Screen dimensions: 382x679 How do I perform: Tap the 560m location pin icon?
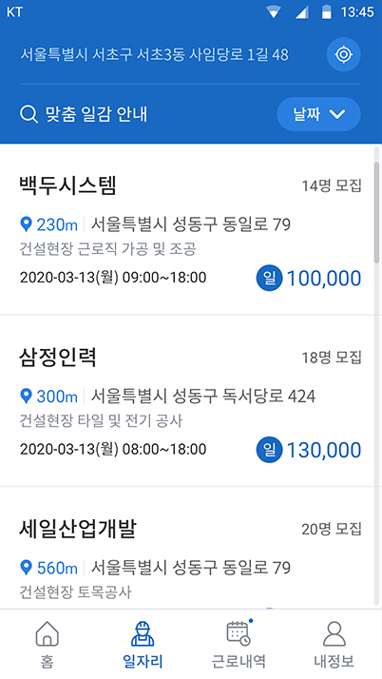click(x=27, y=567)
